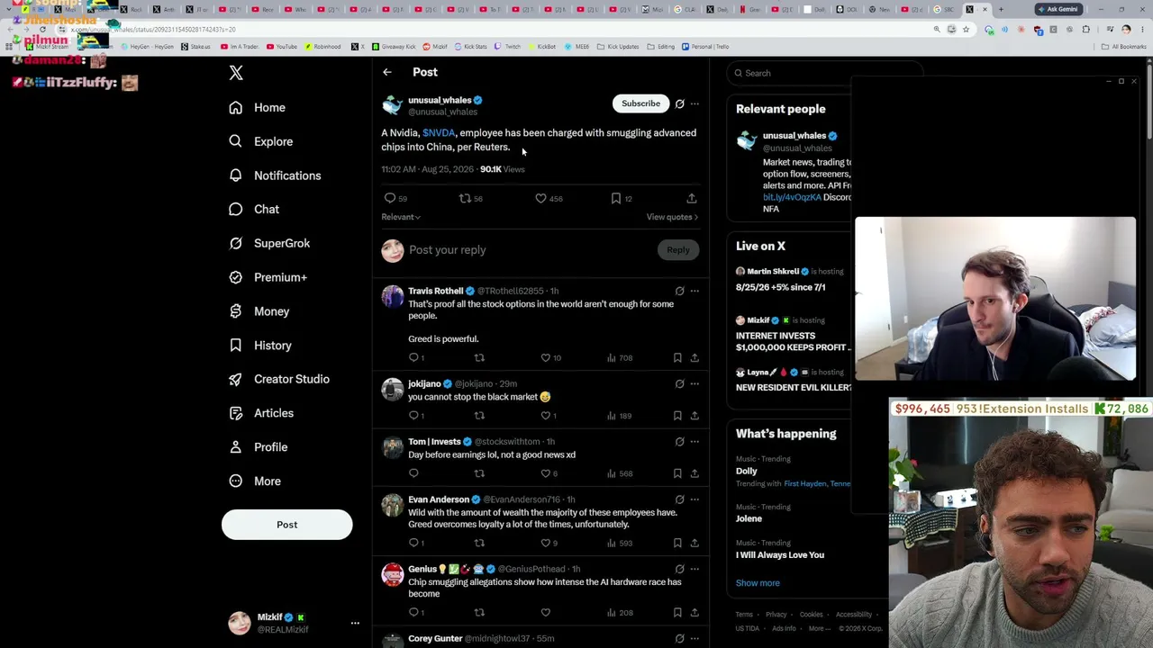This screenshot has height=648, width=1153.
Task: Open Articles icon in sidebar
Action: [235, 413]
